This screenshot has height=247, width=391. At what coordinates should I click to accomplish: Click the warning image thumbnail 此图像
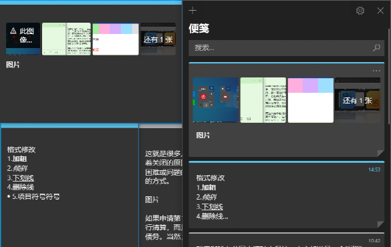point(23,39)
